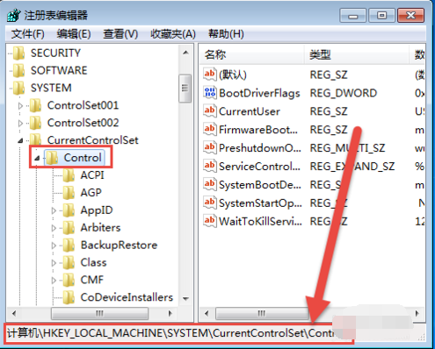Open the 编辑(E) menu

click(74, 34)
